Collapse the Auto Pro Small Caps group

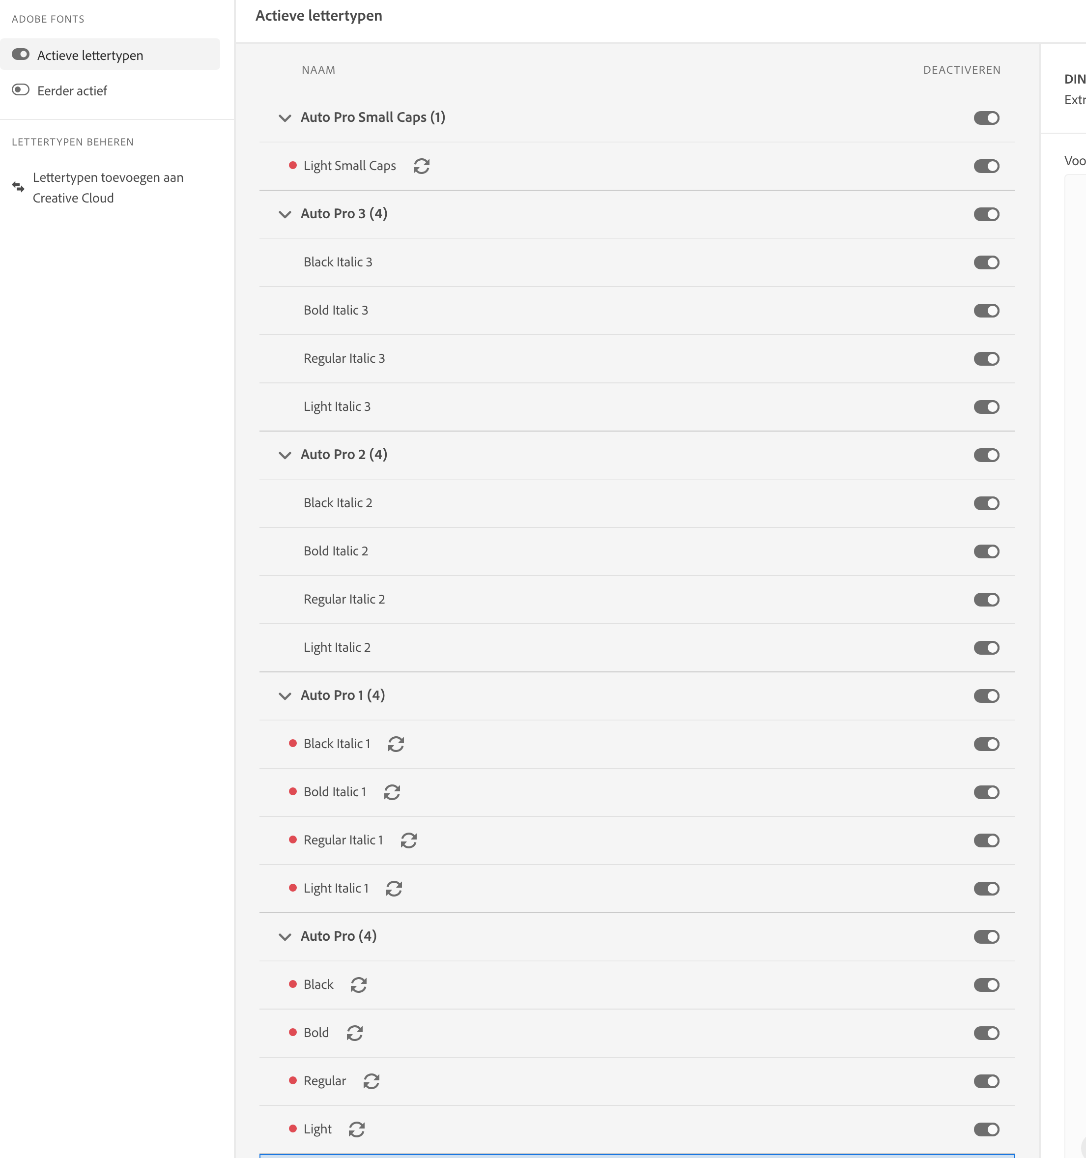[285, 117]
